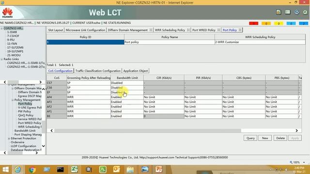310x174 pixels.
Task: Click the Delete button
Action: (280, 138)
